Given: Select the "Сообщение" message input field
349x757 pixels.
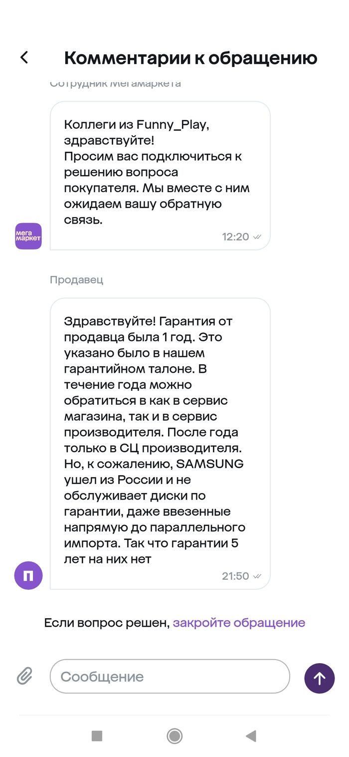Looking at the screenshot, I should pyautogui.click(x=170, y=677).
